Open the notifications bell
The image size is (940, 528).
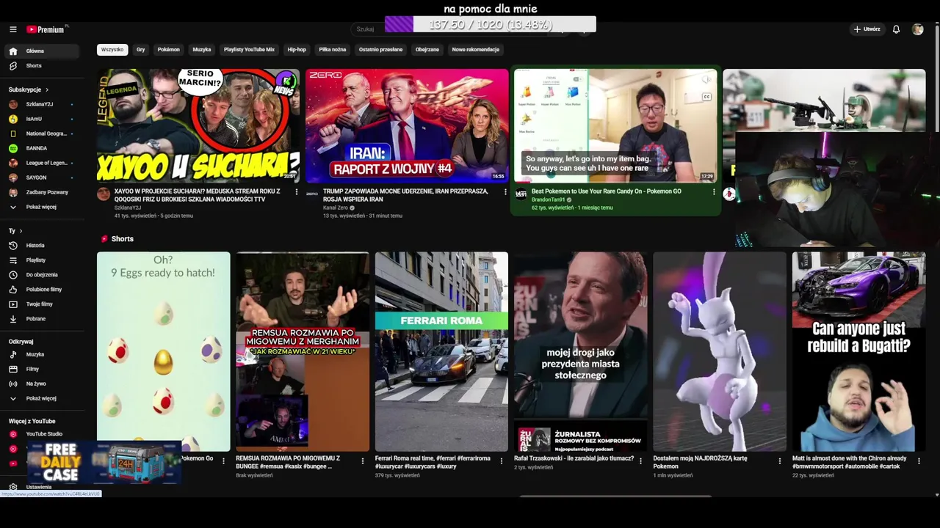click(x=896, y=29)
